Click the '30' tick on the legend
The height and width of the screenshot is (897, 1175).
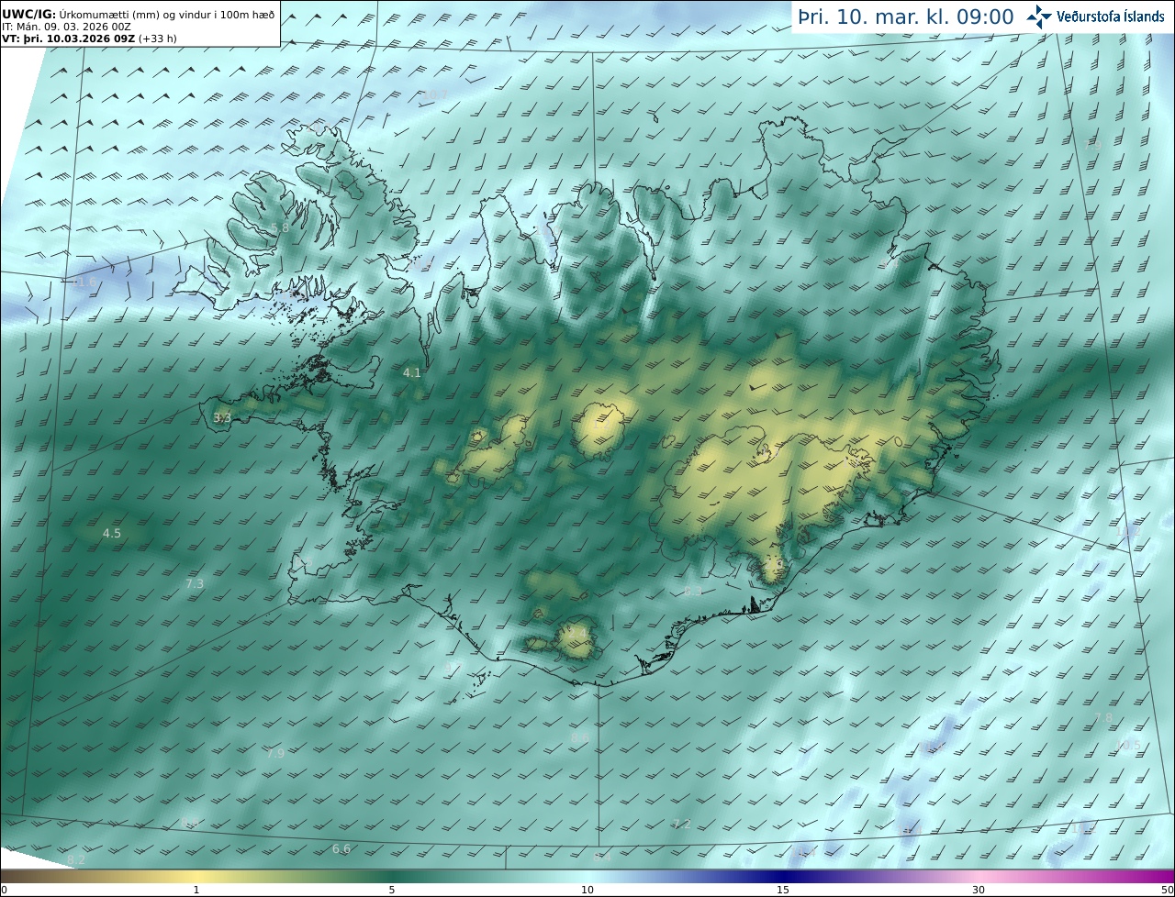(979, 891)
